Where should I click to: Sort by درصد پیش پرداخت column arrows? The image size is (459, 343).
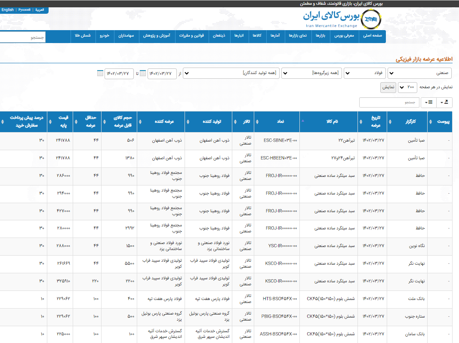point(3,121)
